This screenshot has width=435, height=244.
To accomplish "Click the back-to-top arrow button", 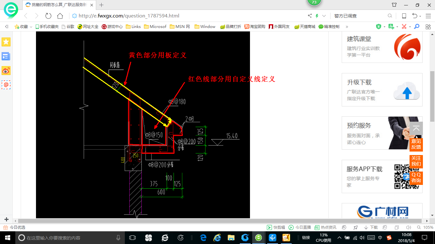I will point(416,129).
